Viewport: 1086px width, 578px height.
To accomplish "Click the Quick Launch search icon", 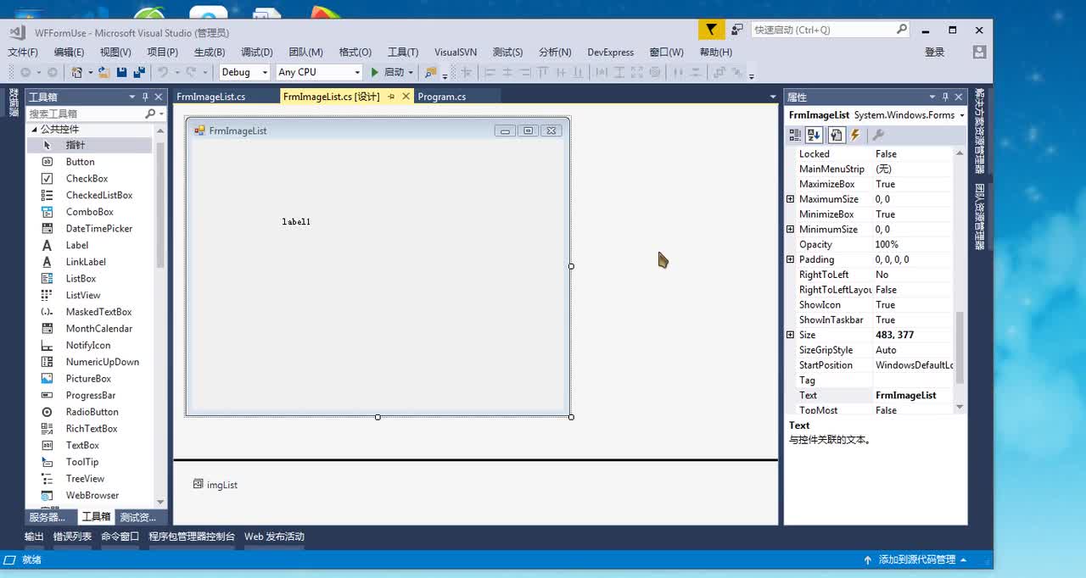I will [x=901, y=29].
